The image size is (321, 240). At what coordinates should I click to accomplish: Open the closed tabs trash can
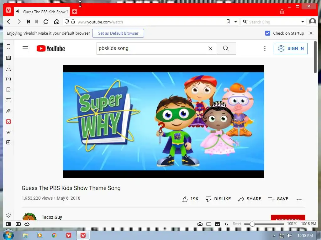282,12
